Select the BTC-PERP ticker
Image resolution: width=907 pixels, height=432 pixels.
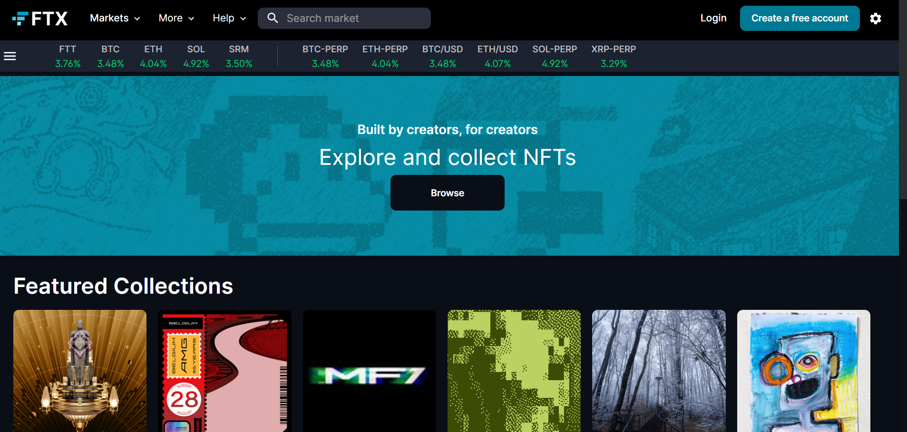point(325,56)
